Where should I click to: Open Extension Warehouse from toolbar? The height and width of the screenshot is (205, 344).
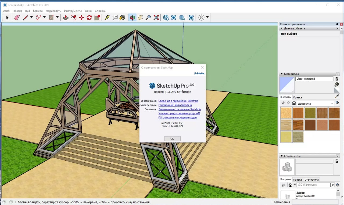[174, 18]
